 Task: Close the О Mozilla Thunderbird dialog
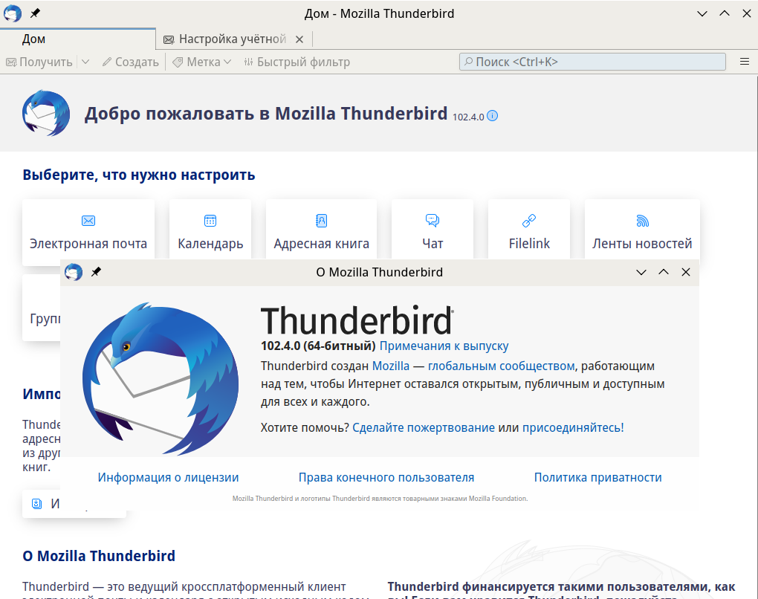point(685,272)
